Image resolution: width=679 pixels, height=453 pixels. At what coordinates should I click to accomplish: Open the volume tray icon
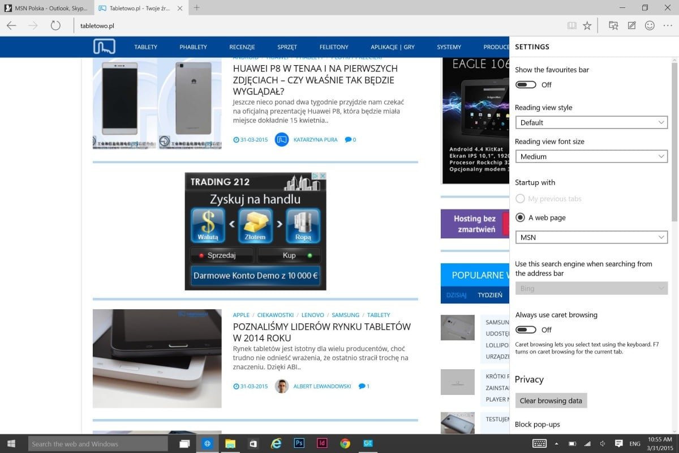click(603, 443)
